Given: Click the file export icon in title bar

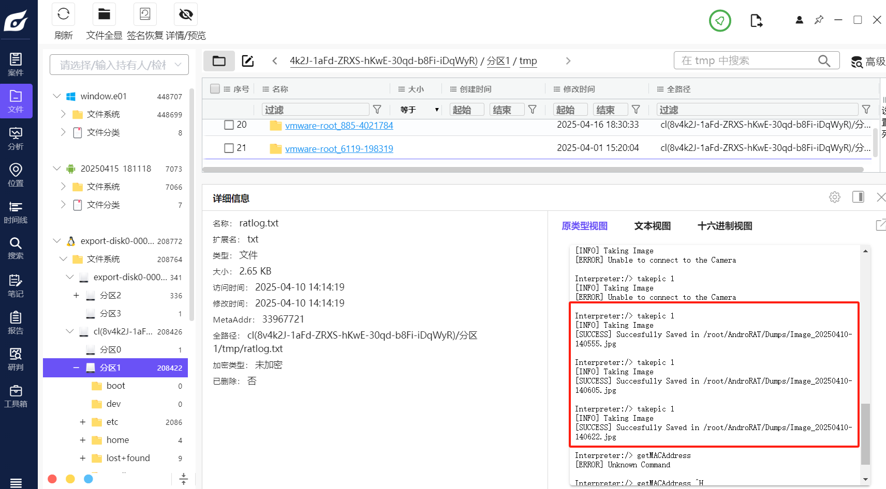Looking at the screenshot, I should point(756,21).
